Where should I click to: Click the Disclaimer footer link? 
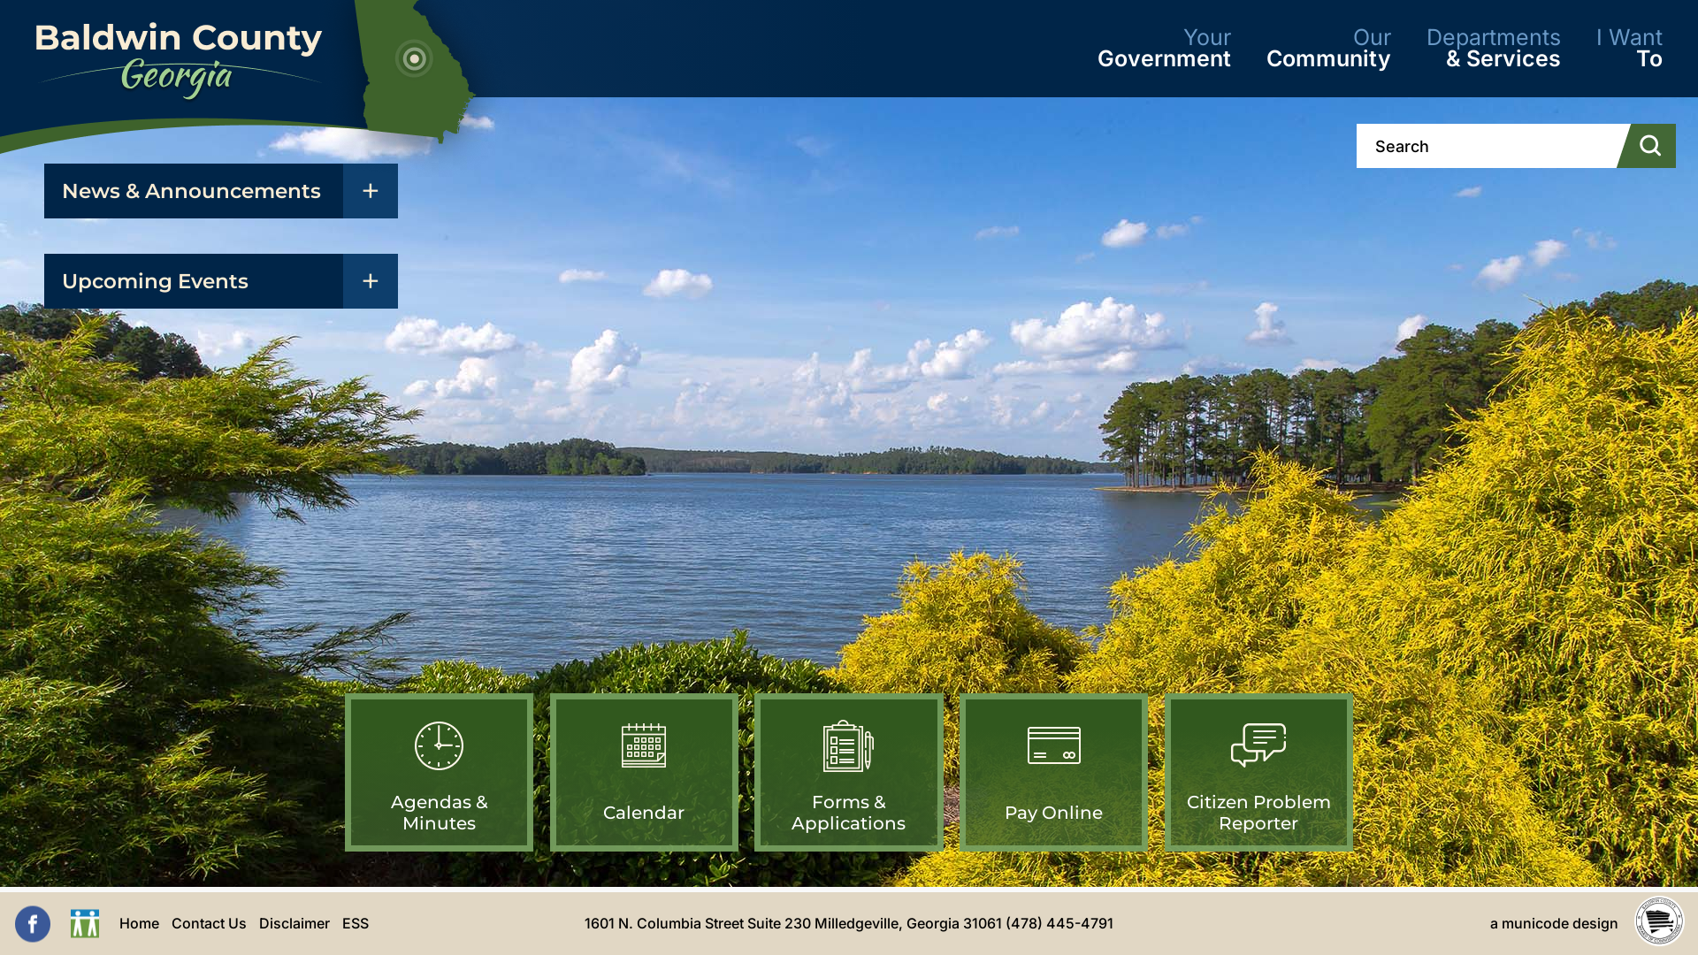(x=294, y=922)
